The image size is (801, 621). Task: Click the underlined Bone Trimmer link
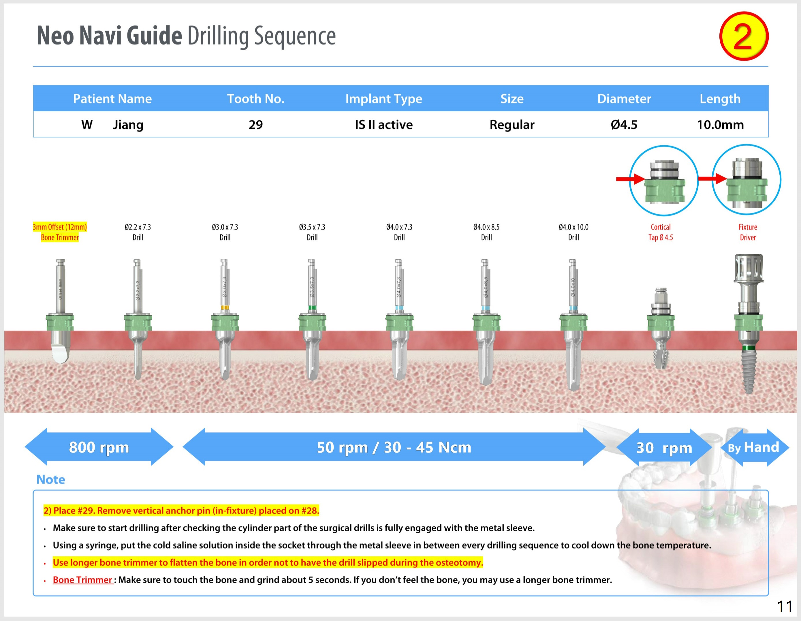tap(82, 579)
